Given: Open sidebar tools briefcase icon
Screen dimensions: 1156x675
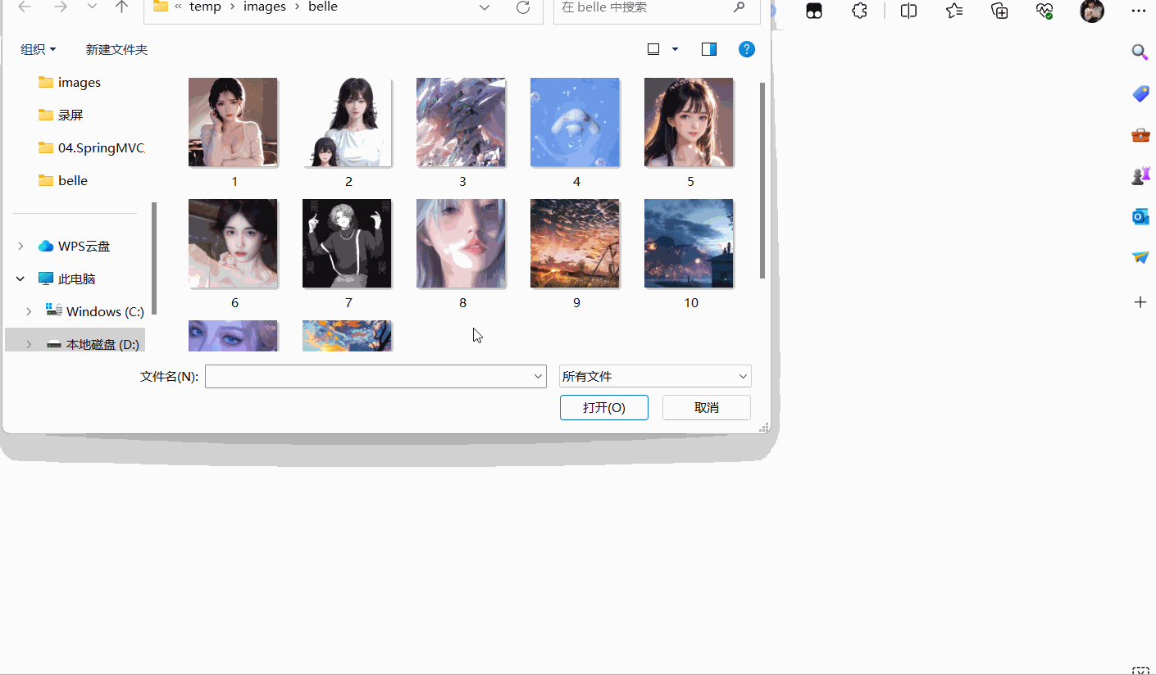Looking at the screenshot, I should (x=1140, y=134).
